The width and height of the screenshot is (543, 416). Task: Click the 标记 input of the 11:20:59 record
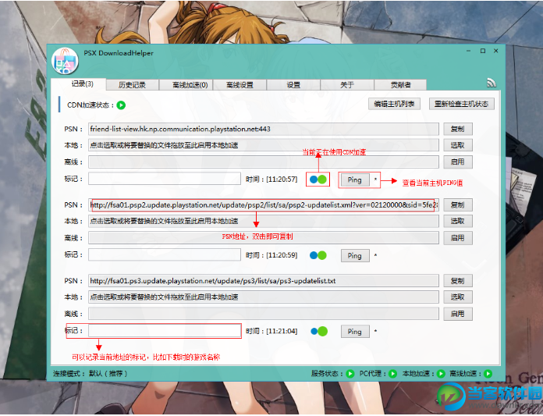pos(165,254)
